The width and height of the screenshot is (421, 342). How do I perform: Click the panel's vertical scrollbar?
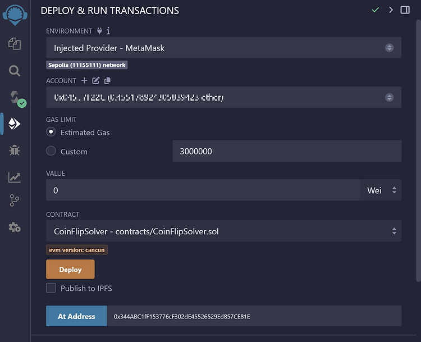click(418, 151)
